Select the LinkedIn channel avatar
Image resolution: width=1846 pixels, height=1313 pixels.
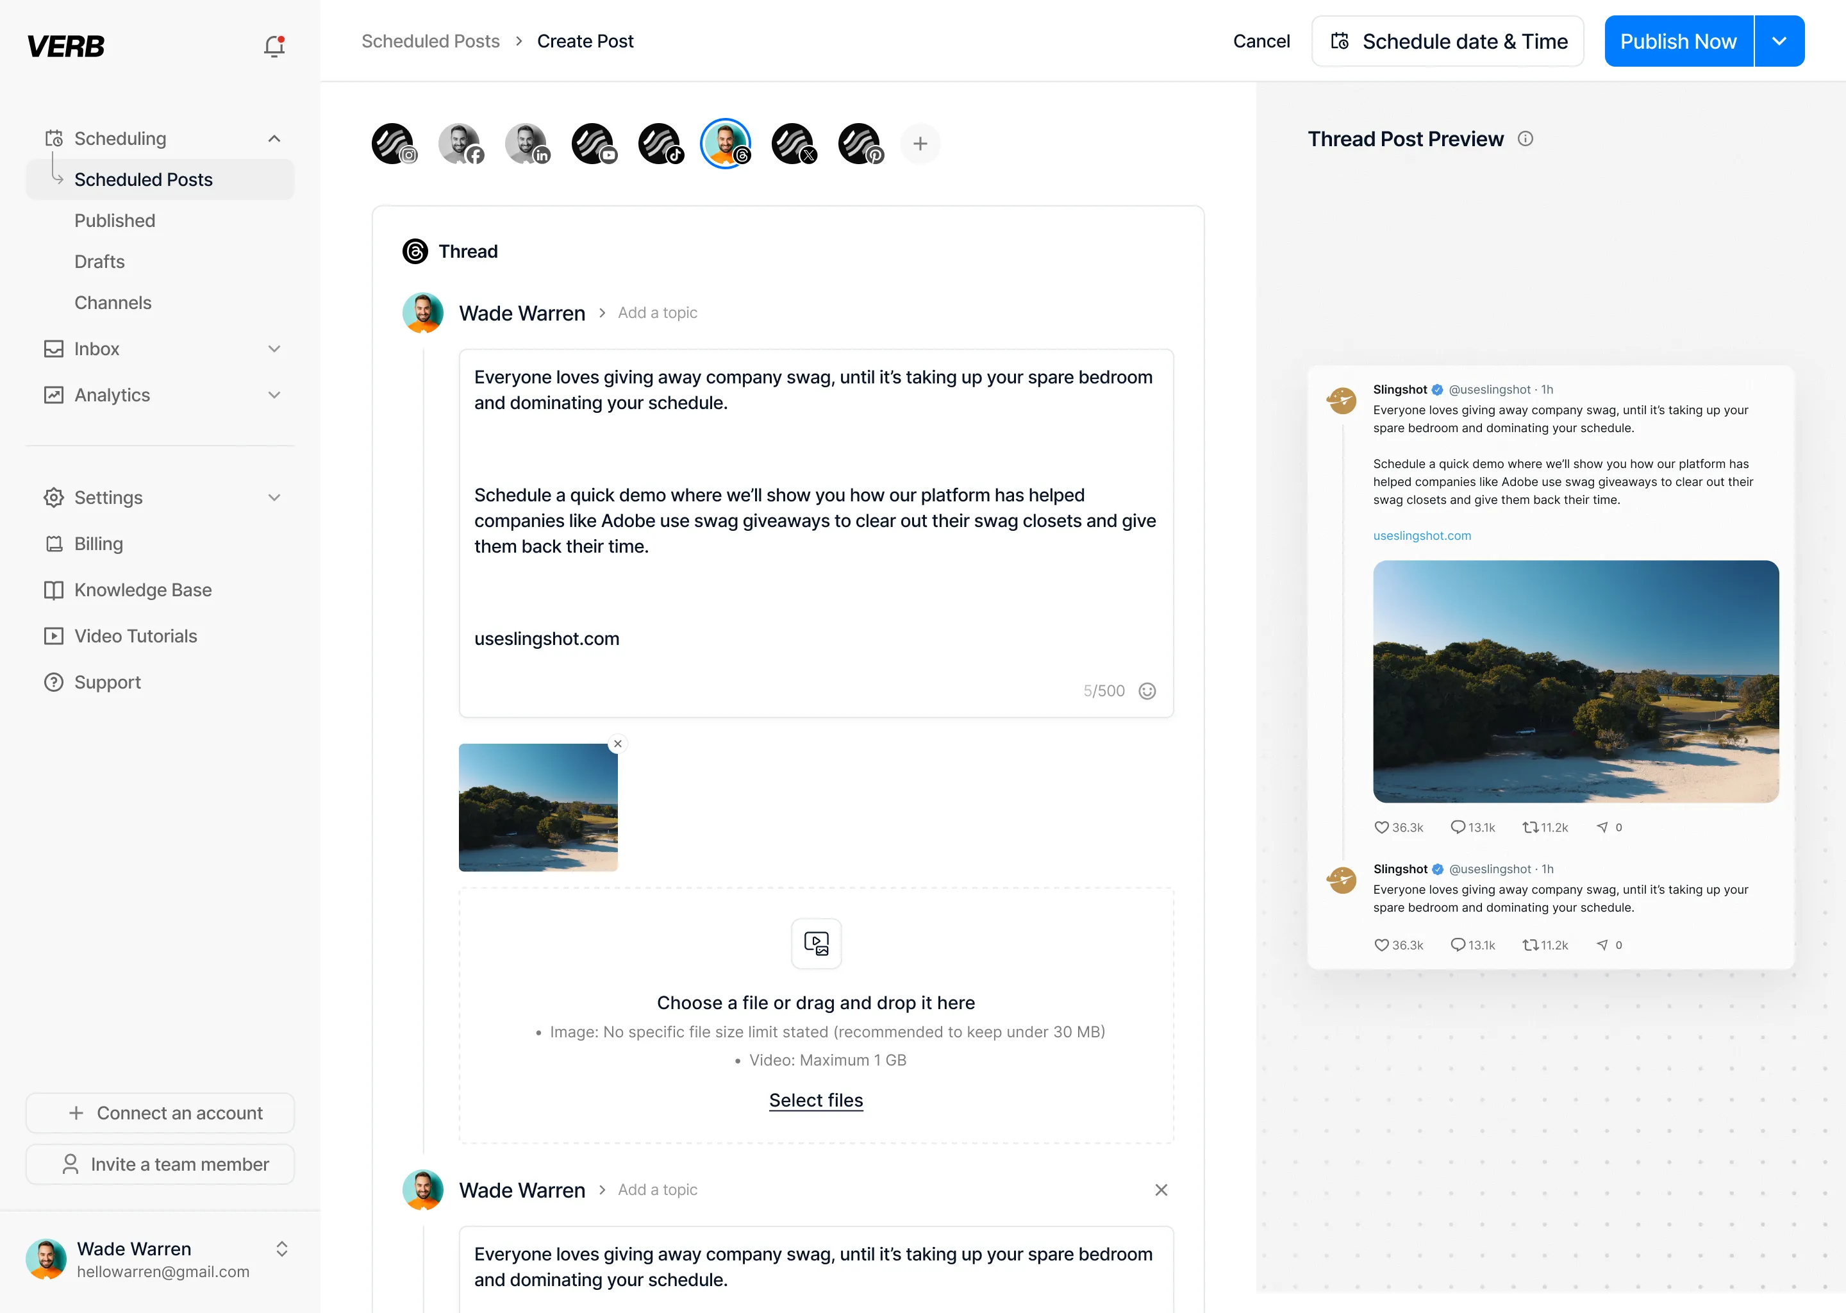[x=528, y=144]
